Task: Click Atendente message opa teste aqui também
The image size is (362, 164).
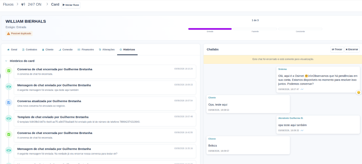Action: click(318, 125)
